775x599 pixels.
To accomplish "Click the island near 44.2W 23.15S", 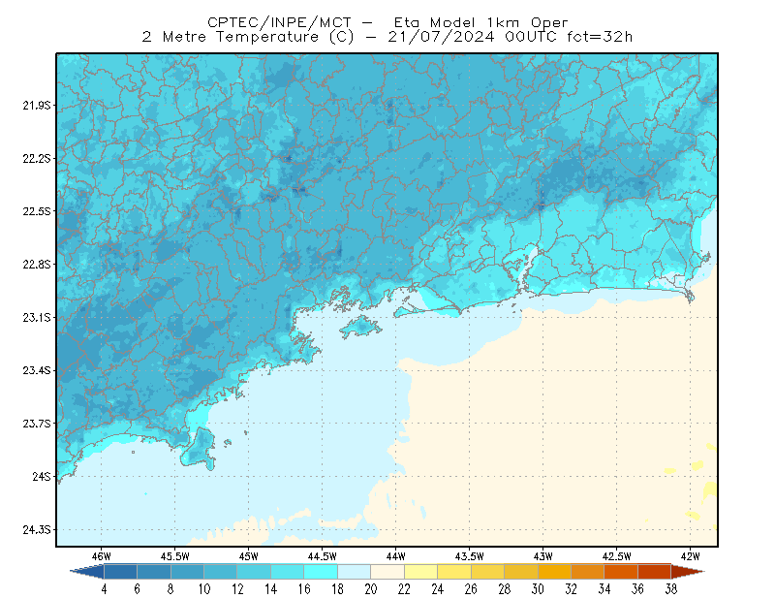I will point(360,327).
